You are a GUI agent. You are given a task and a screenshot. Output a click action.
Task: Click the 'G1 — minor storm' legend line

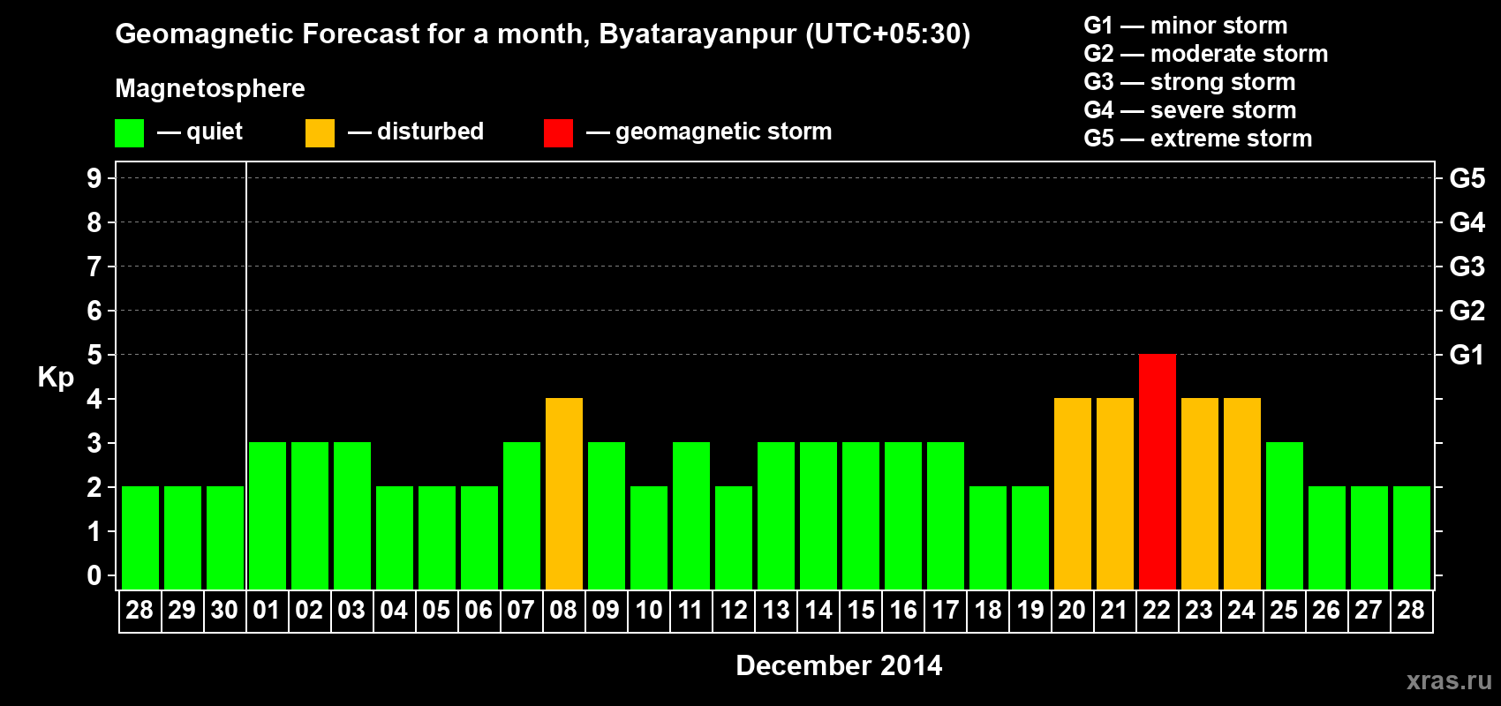1186,26
